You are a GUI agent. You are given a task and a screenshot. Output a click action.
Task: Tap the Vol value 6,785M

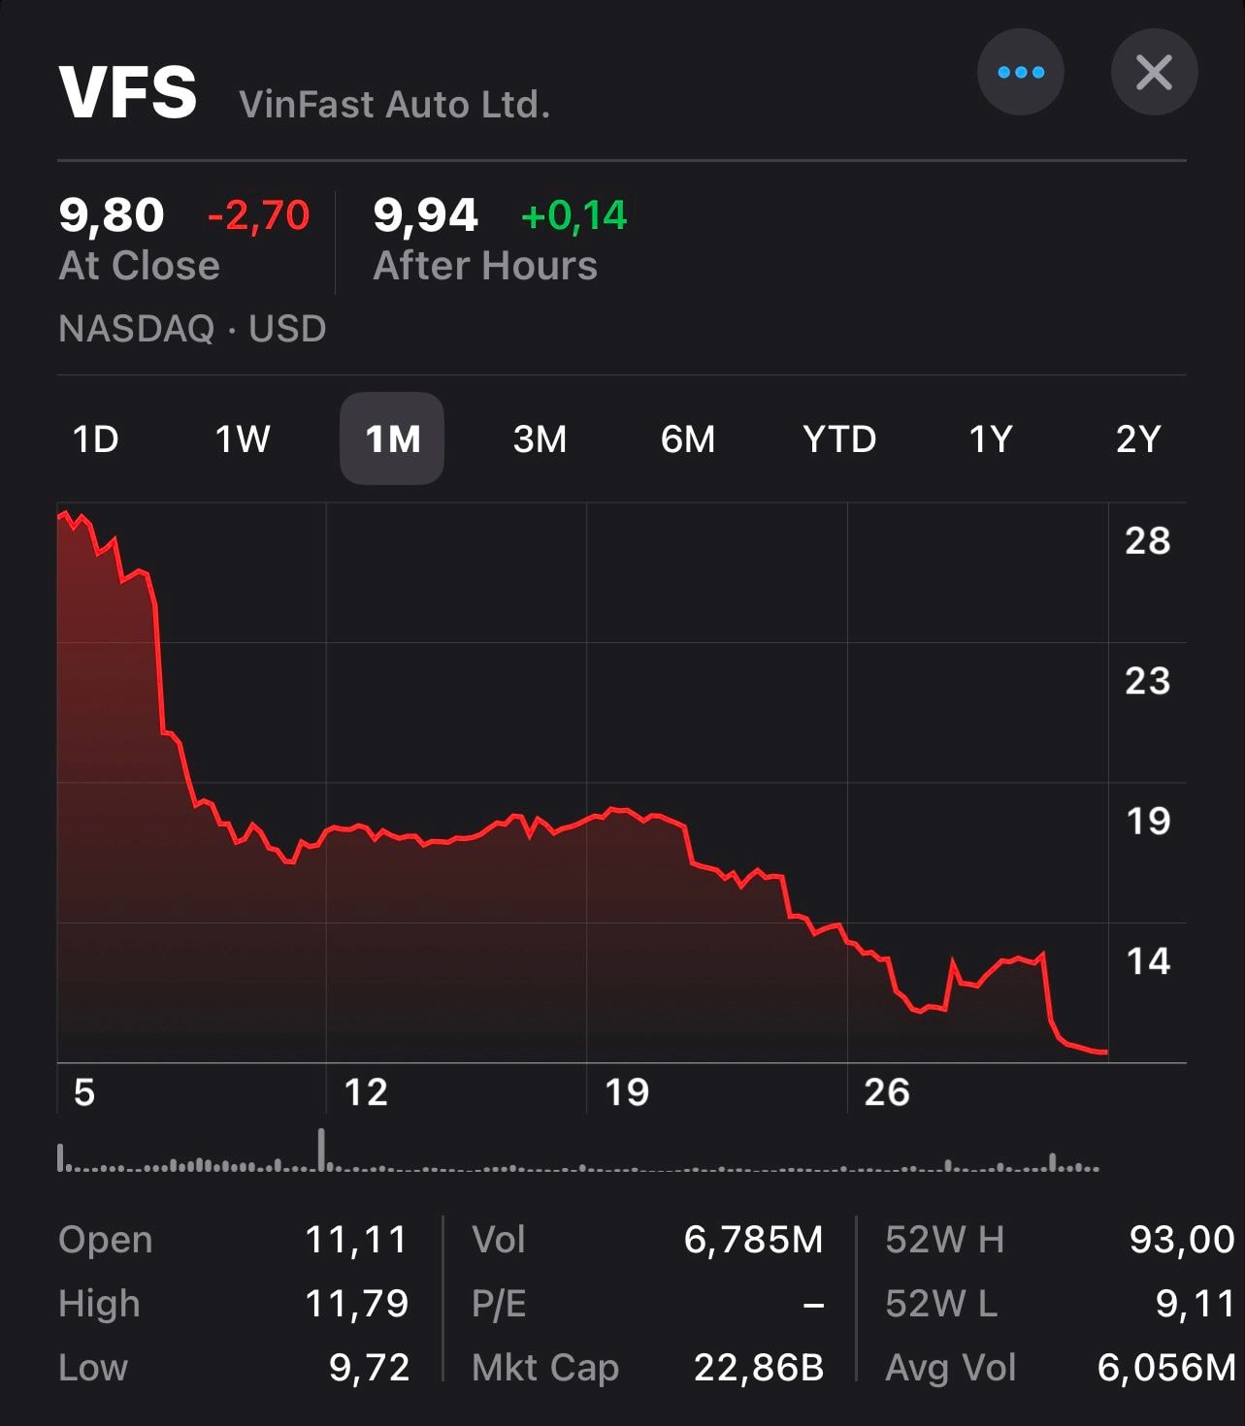pyautogui.click(x=753, y=1240)
